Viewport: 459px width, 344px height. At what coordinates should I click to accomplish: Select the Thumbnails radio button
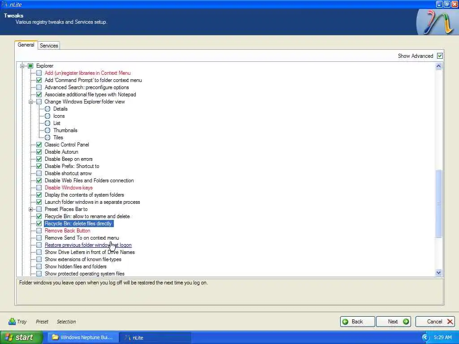[x=48, y=130]
